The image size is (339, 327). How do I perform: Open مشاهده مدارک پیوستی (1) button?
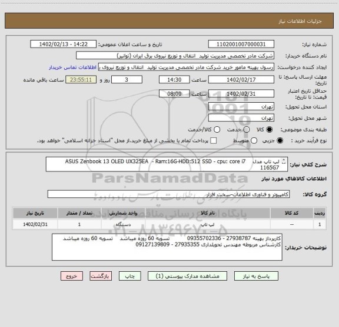tap(187, 276)
